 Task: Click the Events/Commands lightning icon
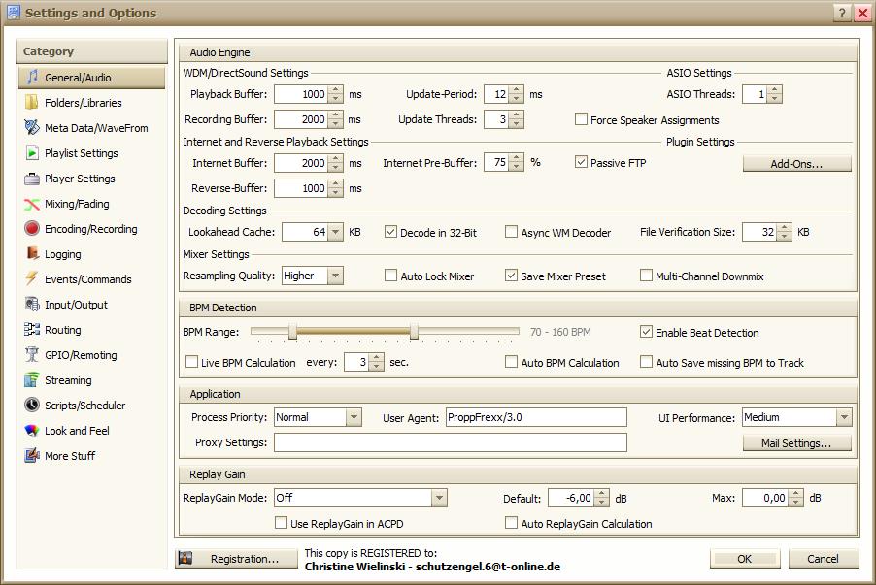pos(32,279)
